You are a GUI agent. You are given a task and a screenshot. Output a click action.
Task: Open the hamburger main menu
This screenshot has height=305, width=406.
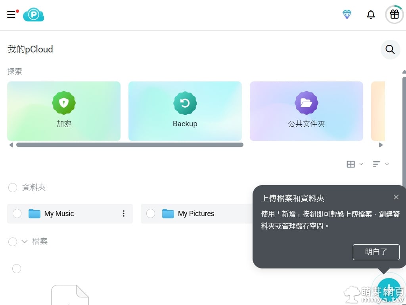pyautogui.click(x=11, y=15)
